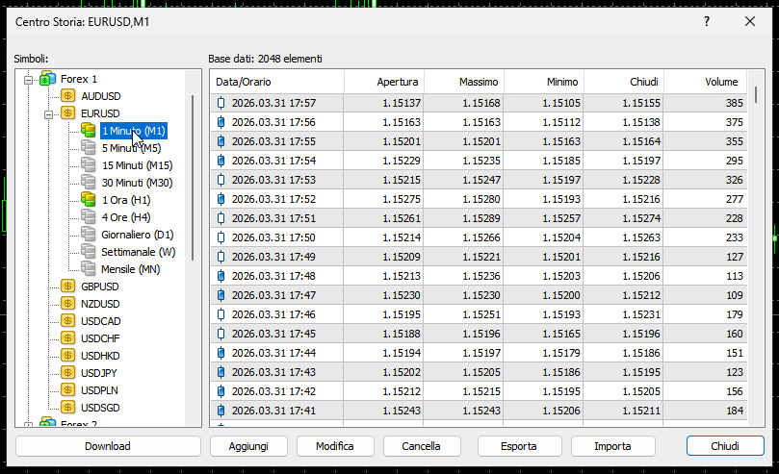Screen dimensions: 779x474
Task: Select the 5 Minuti (M5) timeframe
Action: coord(132,148)
